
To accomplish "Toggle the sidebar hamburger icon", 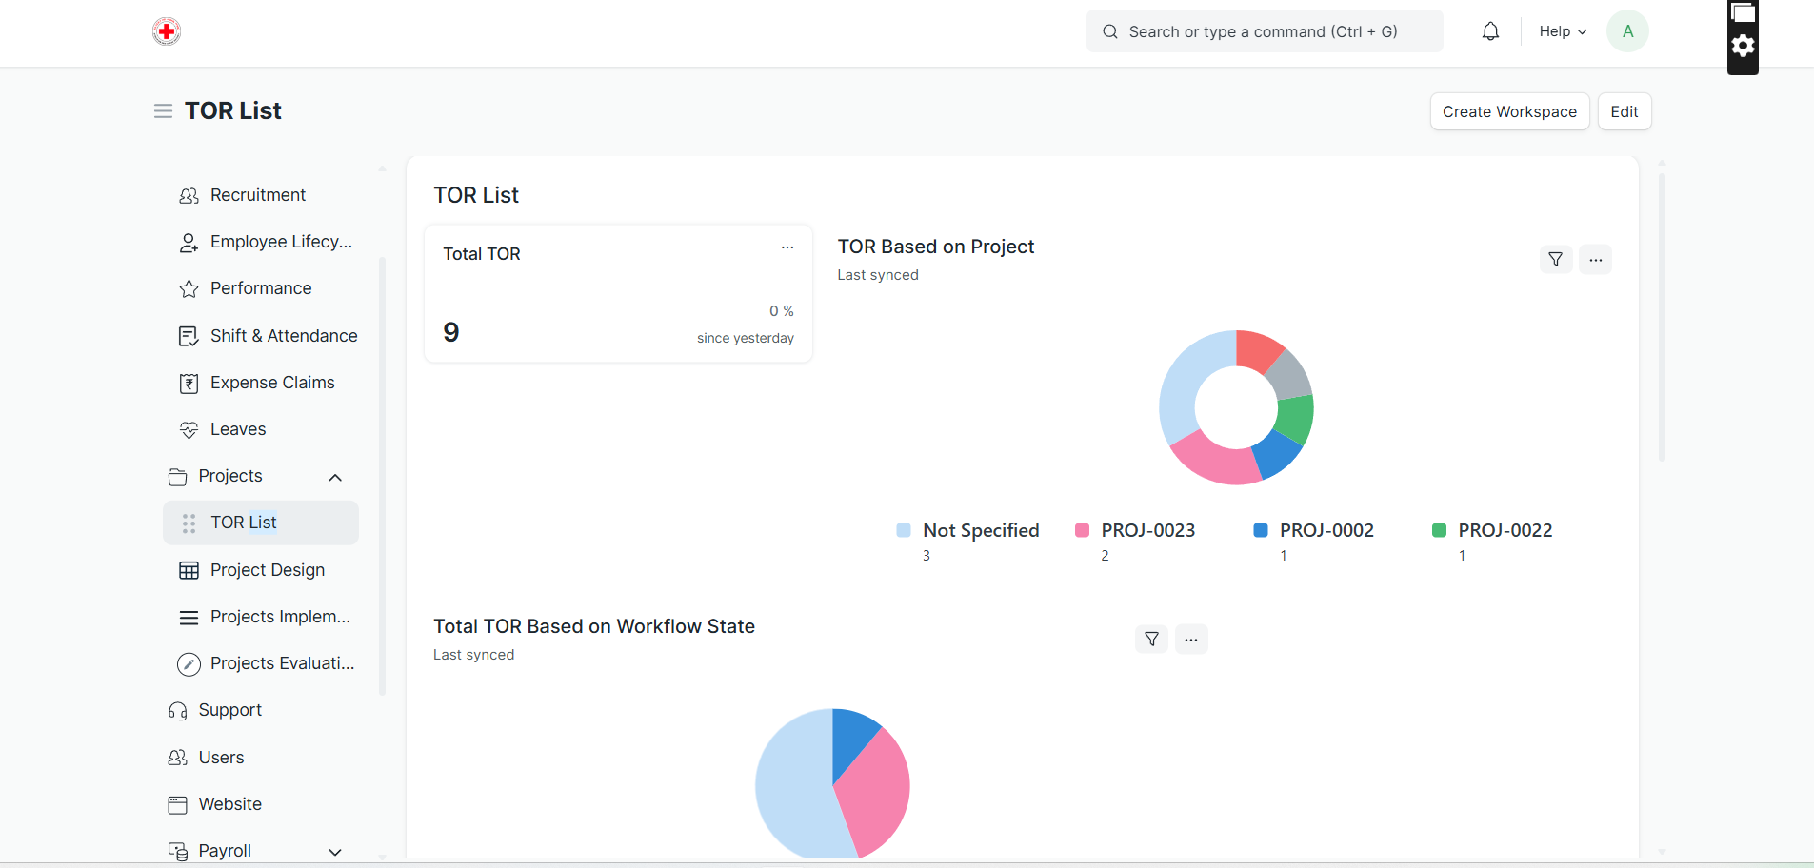I will [163, 111].
